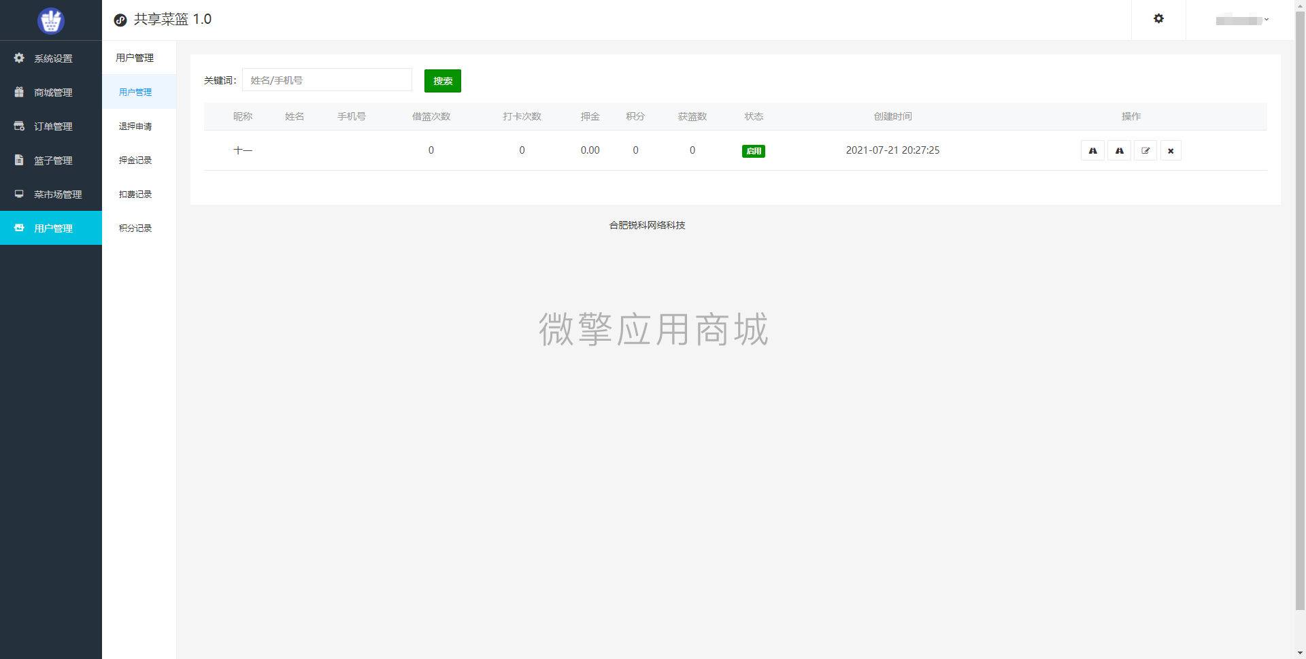Screen dimensions: 1306x659
Task: Click the 用户管理 heading atop the submenu
Action: coord(135,58)
